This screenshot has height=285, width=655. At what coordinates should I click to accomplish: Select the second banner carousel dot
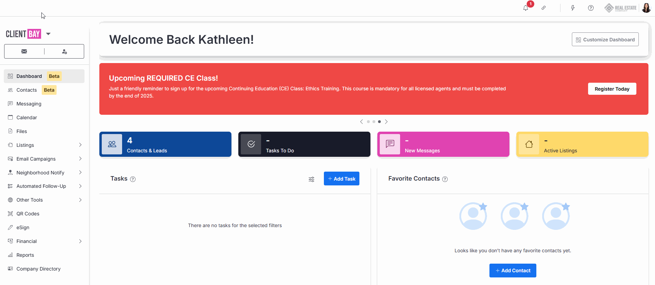point(374,122)
